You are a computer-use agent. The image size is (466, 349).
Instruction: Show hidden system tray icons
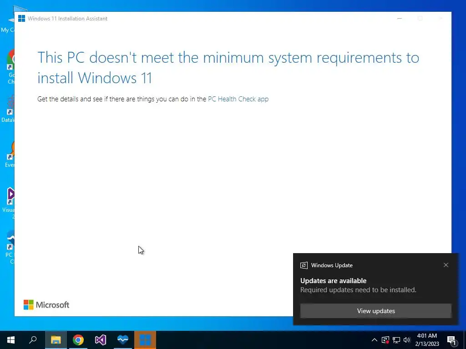click(x=375, y=340)
